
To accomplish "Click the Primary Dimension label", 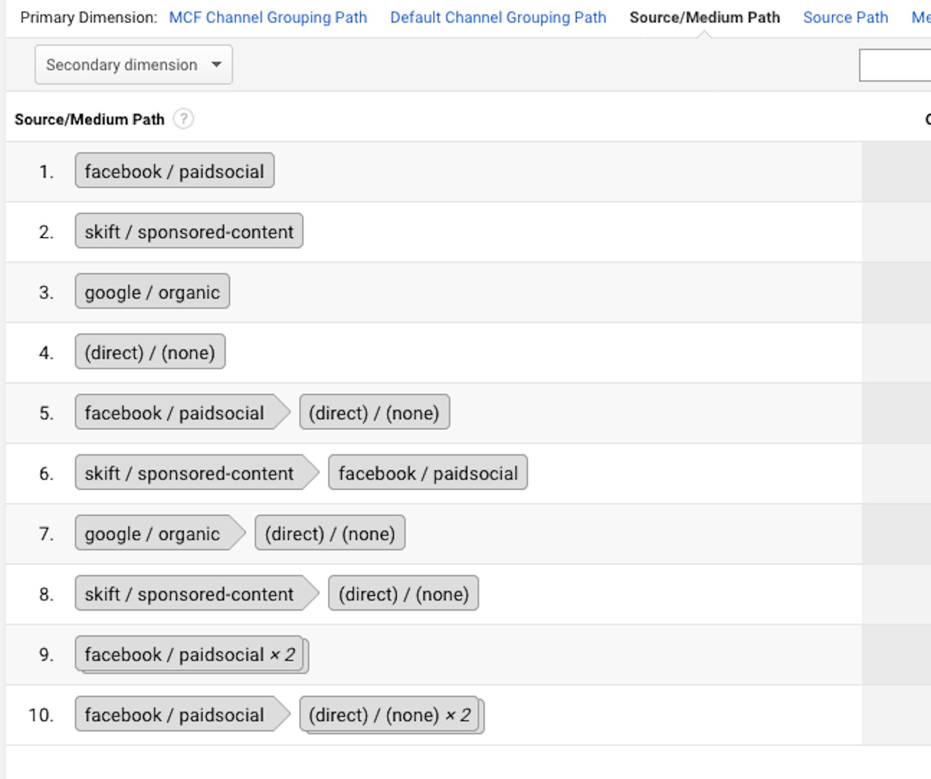I will coord(89,17).
